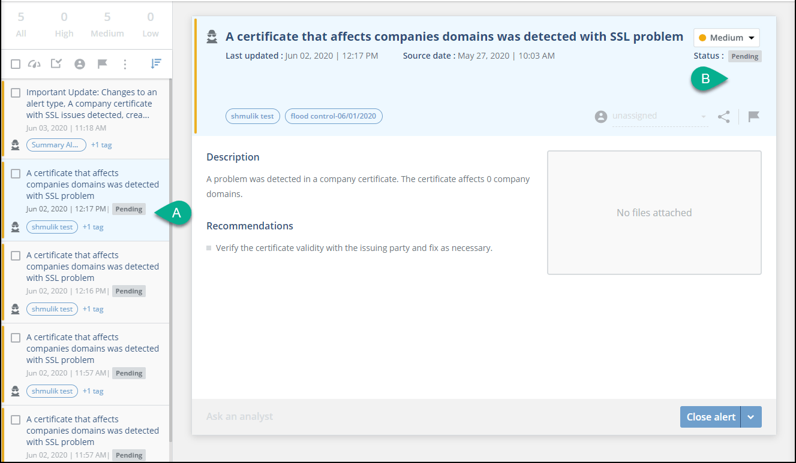Click the orange Medium severity dot

[x=702, y=38]
